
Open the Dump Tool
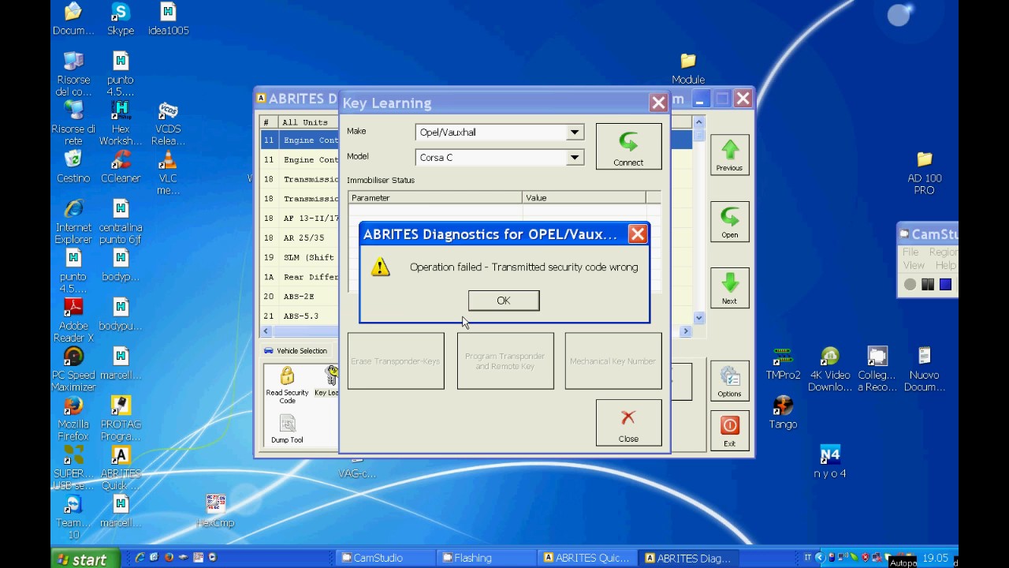click(x=287, y=429)
